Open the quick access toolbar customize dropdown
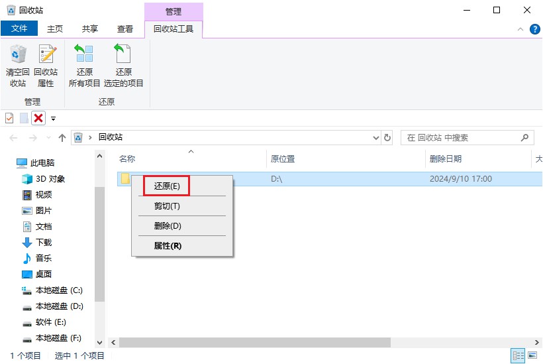 [x=54, y=119]
